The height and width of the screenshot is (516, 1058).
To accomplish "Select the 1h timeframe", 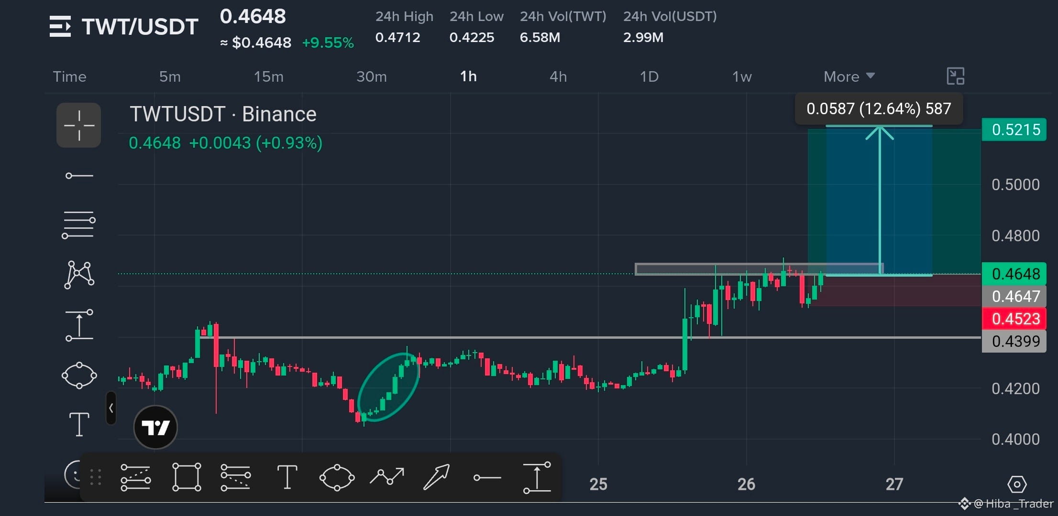I will tap(468, 76).
